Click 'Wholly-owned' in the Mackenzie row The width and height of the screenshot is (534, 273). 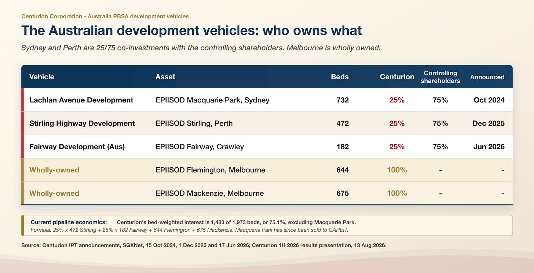click(54, 193)
